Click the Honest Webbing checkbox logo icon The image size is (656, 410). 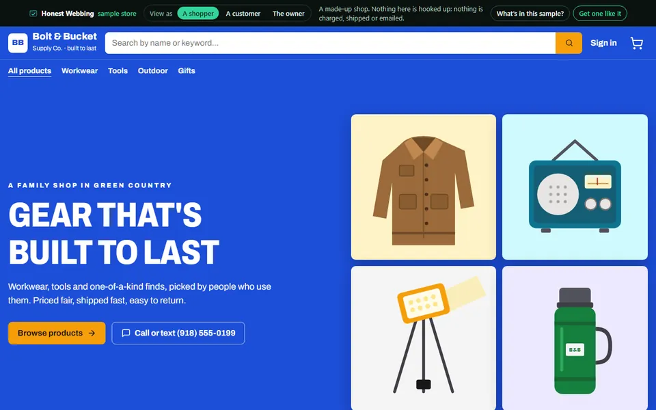pos(33,14)
